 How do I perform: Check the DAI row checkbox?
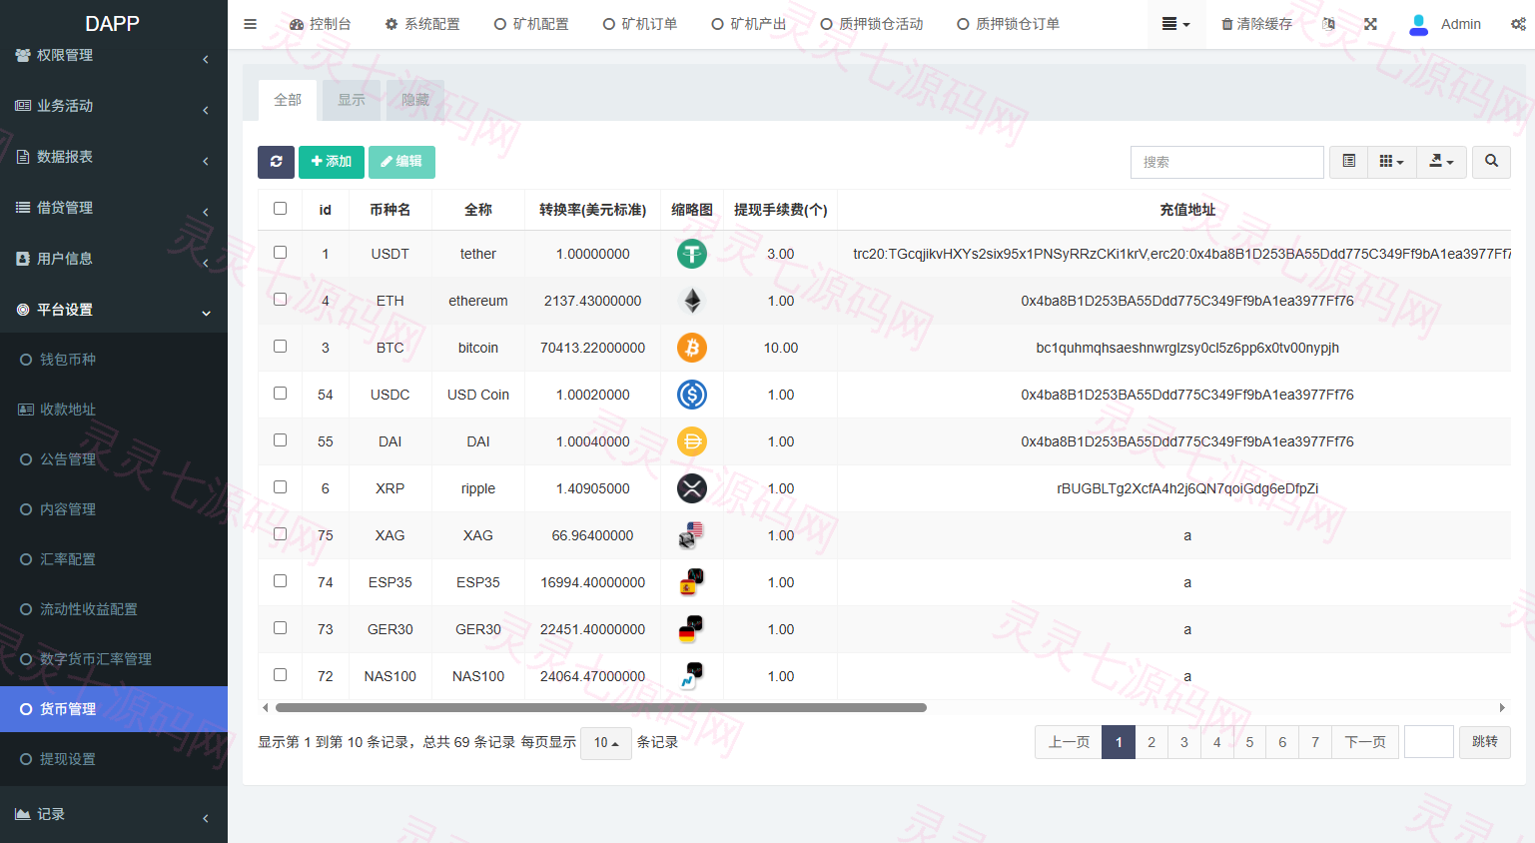tap(280, 440)
